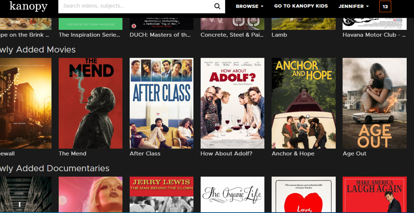The height and width of the screenshot is (213, 414).
Task: Open the Stonewall poster
Action: [26, 103]
